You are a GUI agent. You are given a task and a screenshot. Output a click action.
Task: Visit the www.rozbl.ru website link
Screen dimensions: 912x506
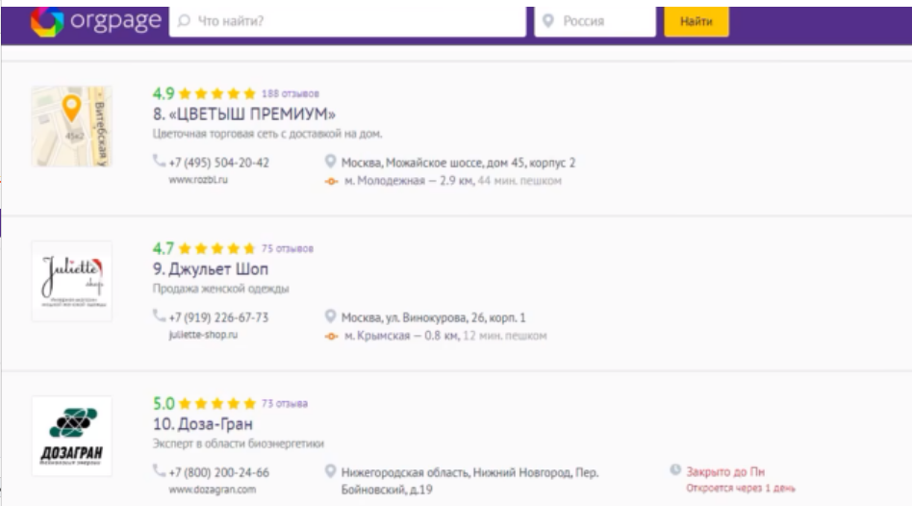198,180
